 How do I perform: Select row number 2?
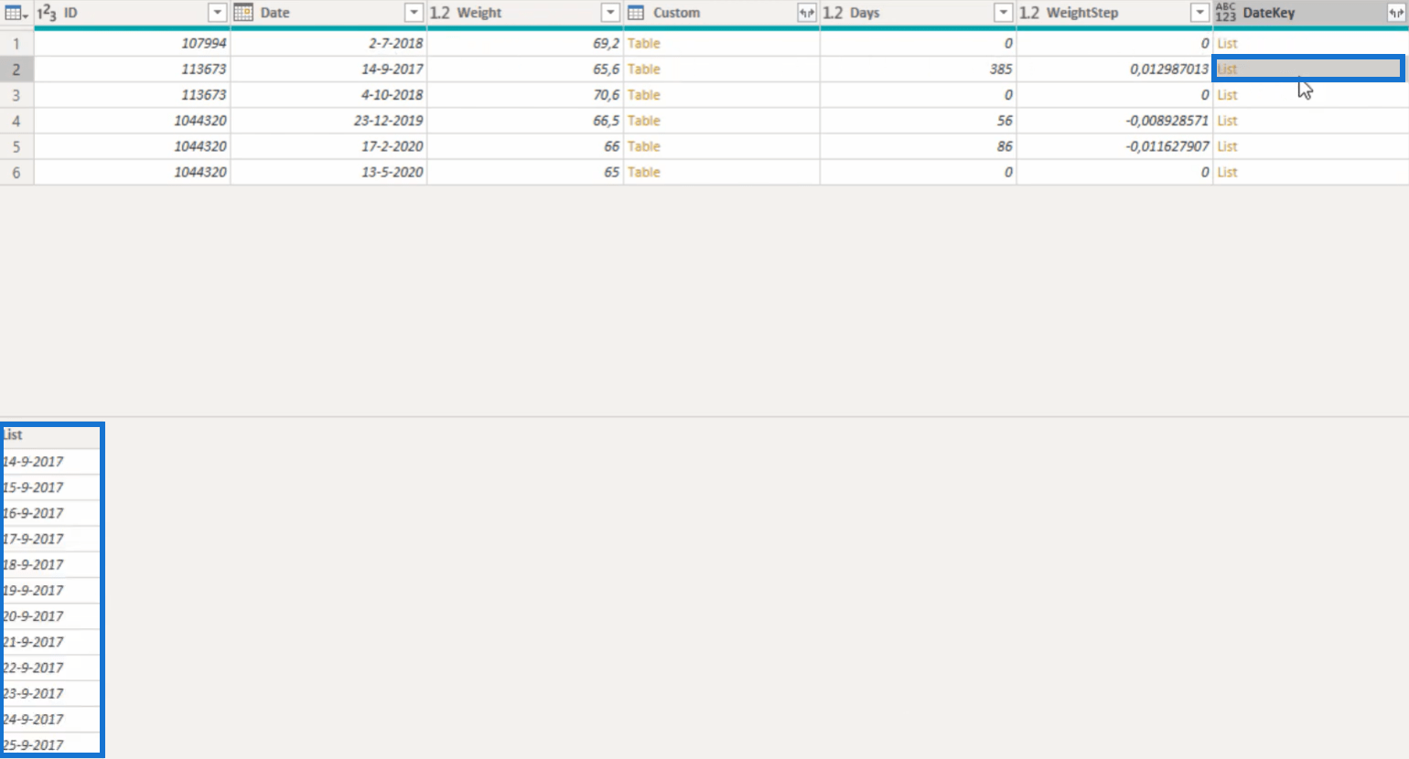coord(16,69)
